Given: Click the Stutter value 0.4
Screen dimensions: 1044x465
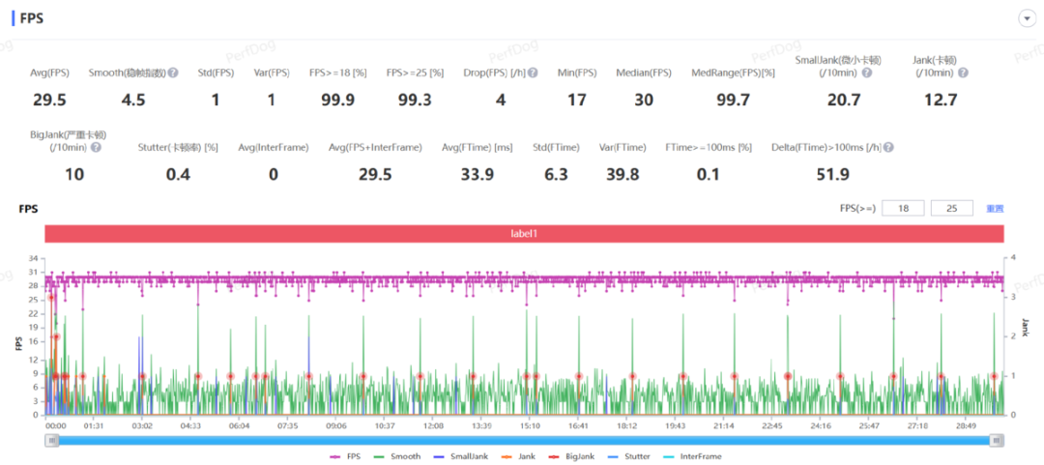Looking at the screenshot, I should point(177,175).
